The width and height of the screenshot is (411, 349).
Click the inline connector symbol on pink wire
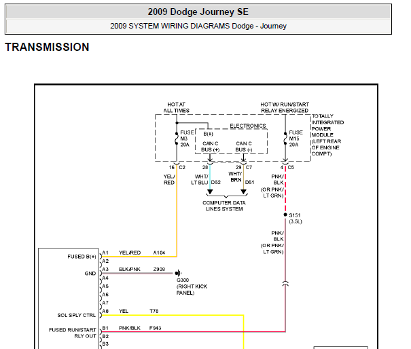click(285, 284)
